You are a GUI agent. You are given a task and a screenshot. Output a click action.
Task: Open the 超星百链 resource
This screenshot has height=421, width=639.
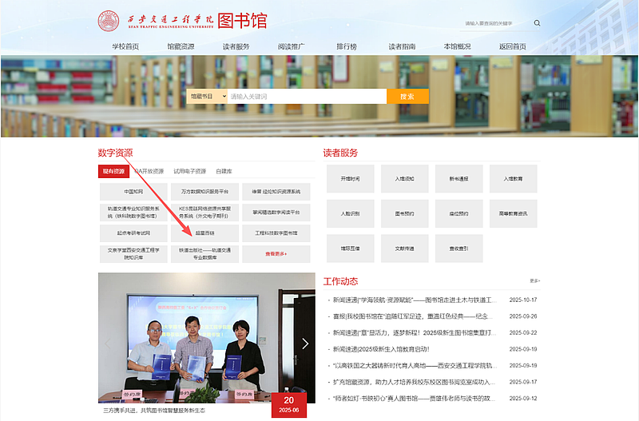[205, 233]
